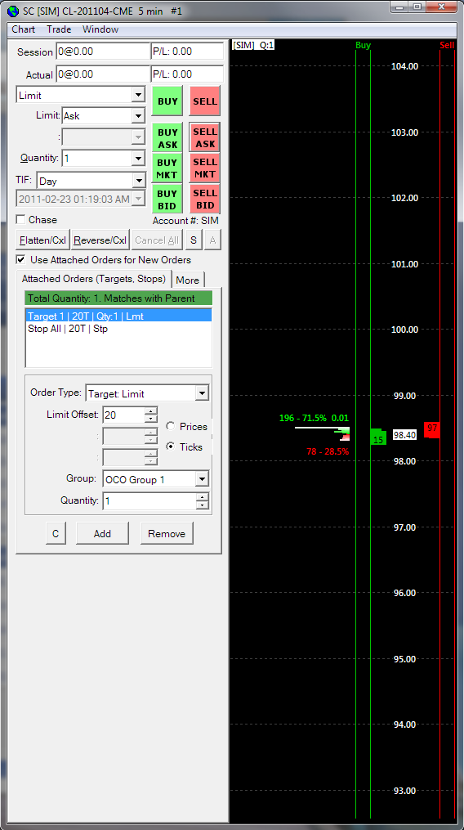
Task: Increase attached order Quantity with up arrow
Action: coord(202,496)
